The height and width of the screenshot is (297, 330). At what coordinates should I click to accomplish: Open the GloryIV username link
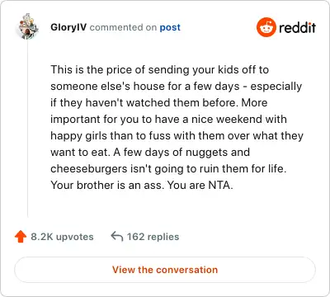point(68,27)
